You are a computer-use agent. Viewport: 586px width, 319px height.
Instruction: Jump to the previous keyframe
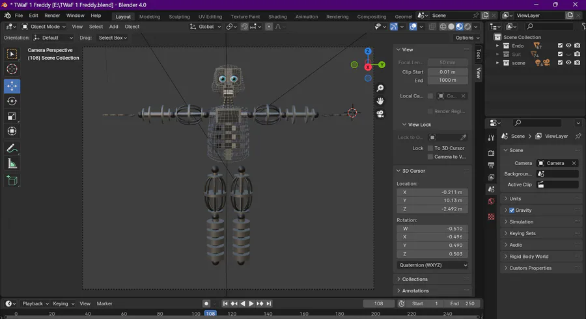tap(234, 303)
